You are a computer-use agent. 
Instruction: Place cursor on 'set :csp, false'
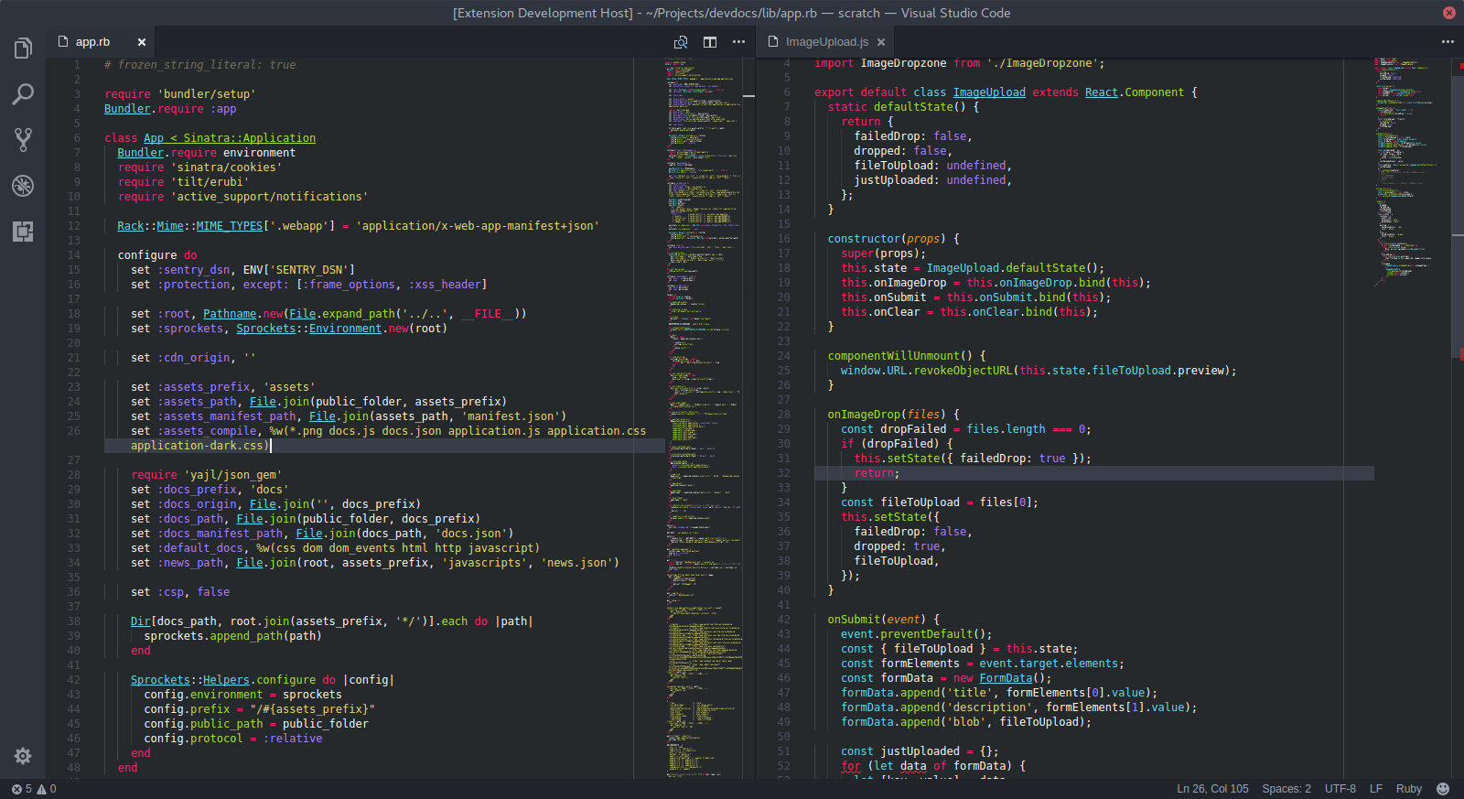[x=180, y=592]
